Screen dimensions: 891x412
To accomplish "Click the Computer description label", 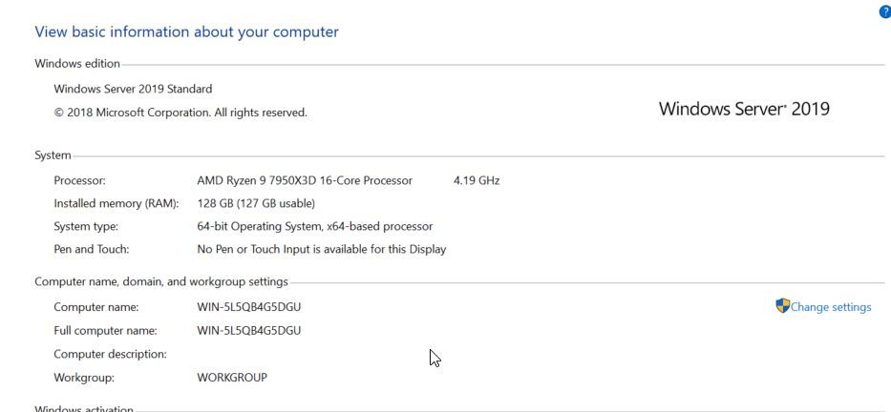I will (110, 354).
